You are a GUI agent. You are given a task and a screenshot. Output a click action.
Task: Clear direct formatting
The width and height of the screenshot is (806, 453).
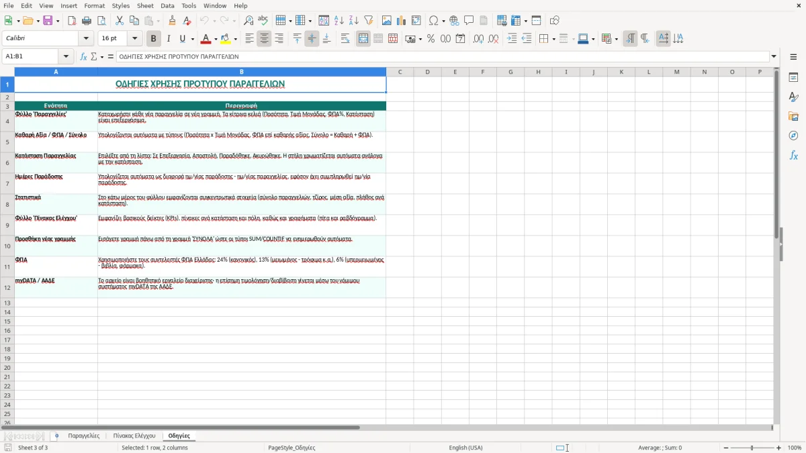point(187,21)
